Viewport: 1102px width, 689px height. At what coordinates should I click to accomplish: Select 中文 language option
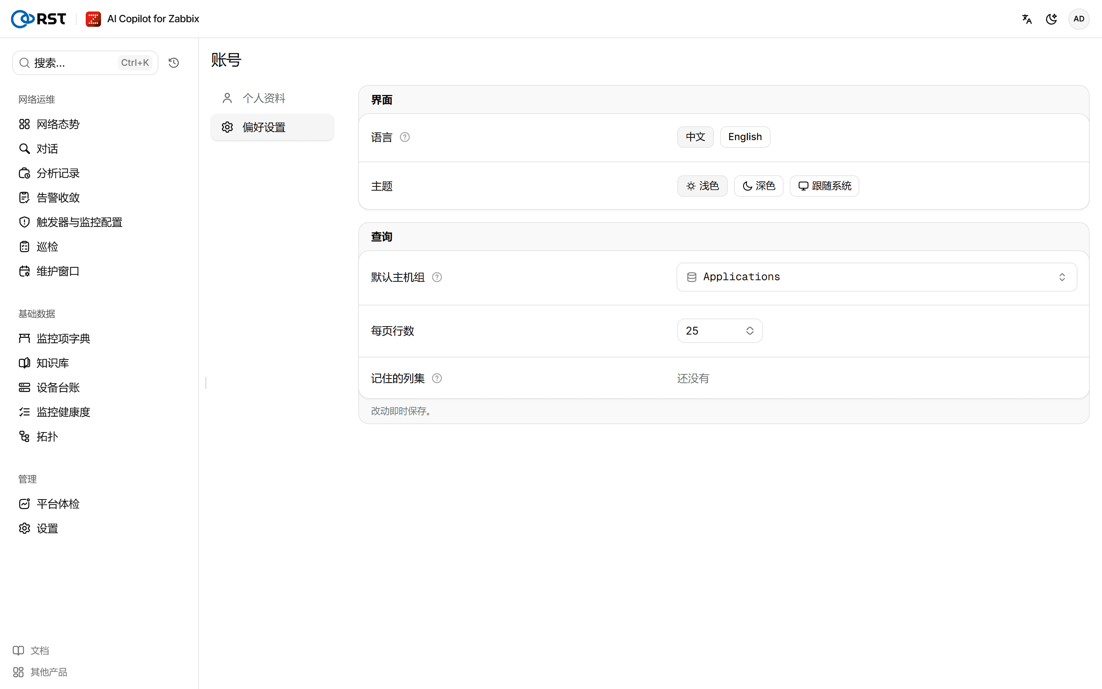[x=695, y=137]
